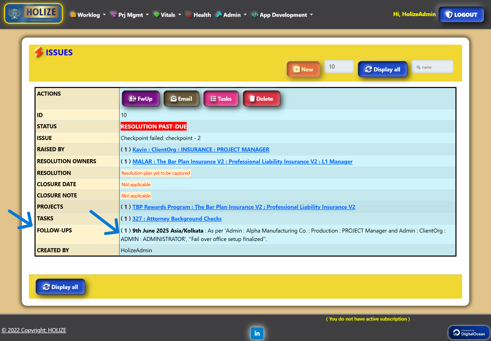Click the bottom Display all button
491x341 pixels.
pos(60,287)
